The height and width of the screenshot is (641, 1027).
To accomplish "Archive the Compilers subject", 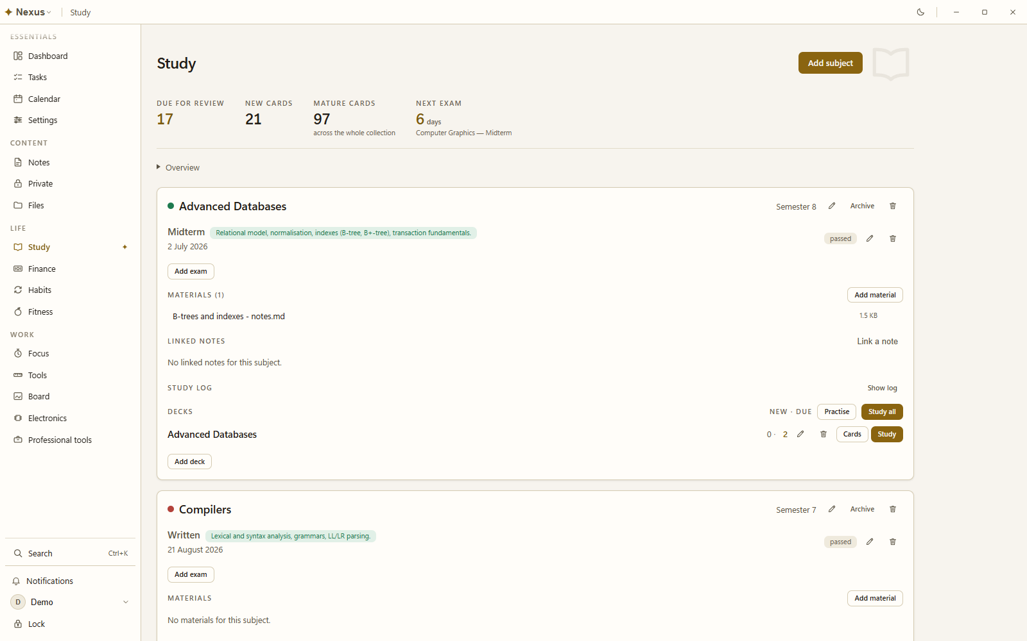I will tap(862, 509).
